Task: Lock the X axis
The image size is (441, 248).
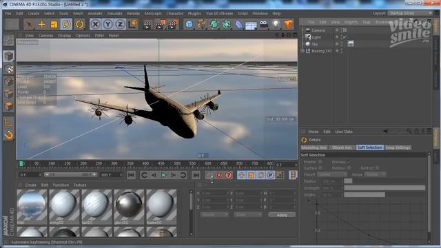Action: pos(95,25)
